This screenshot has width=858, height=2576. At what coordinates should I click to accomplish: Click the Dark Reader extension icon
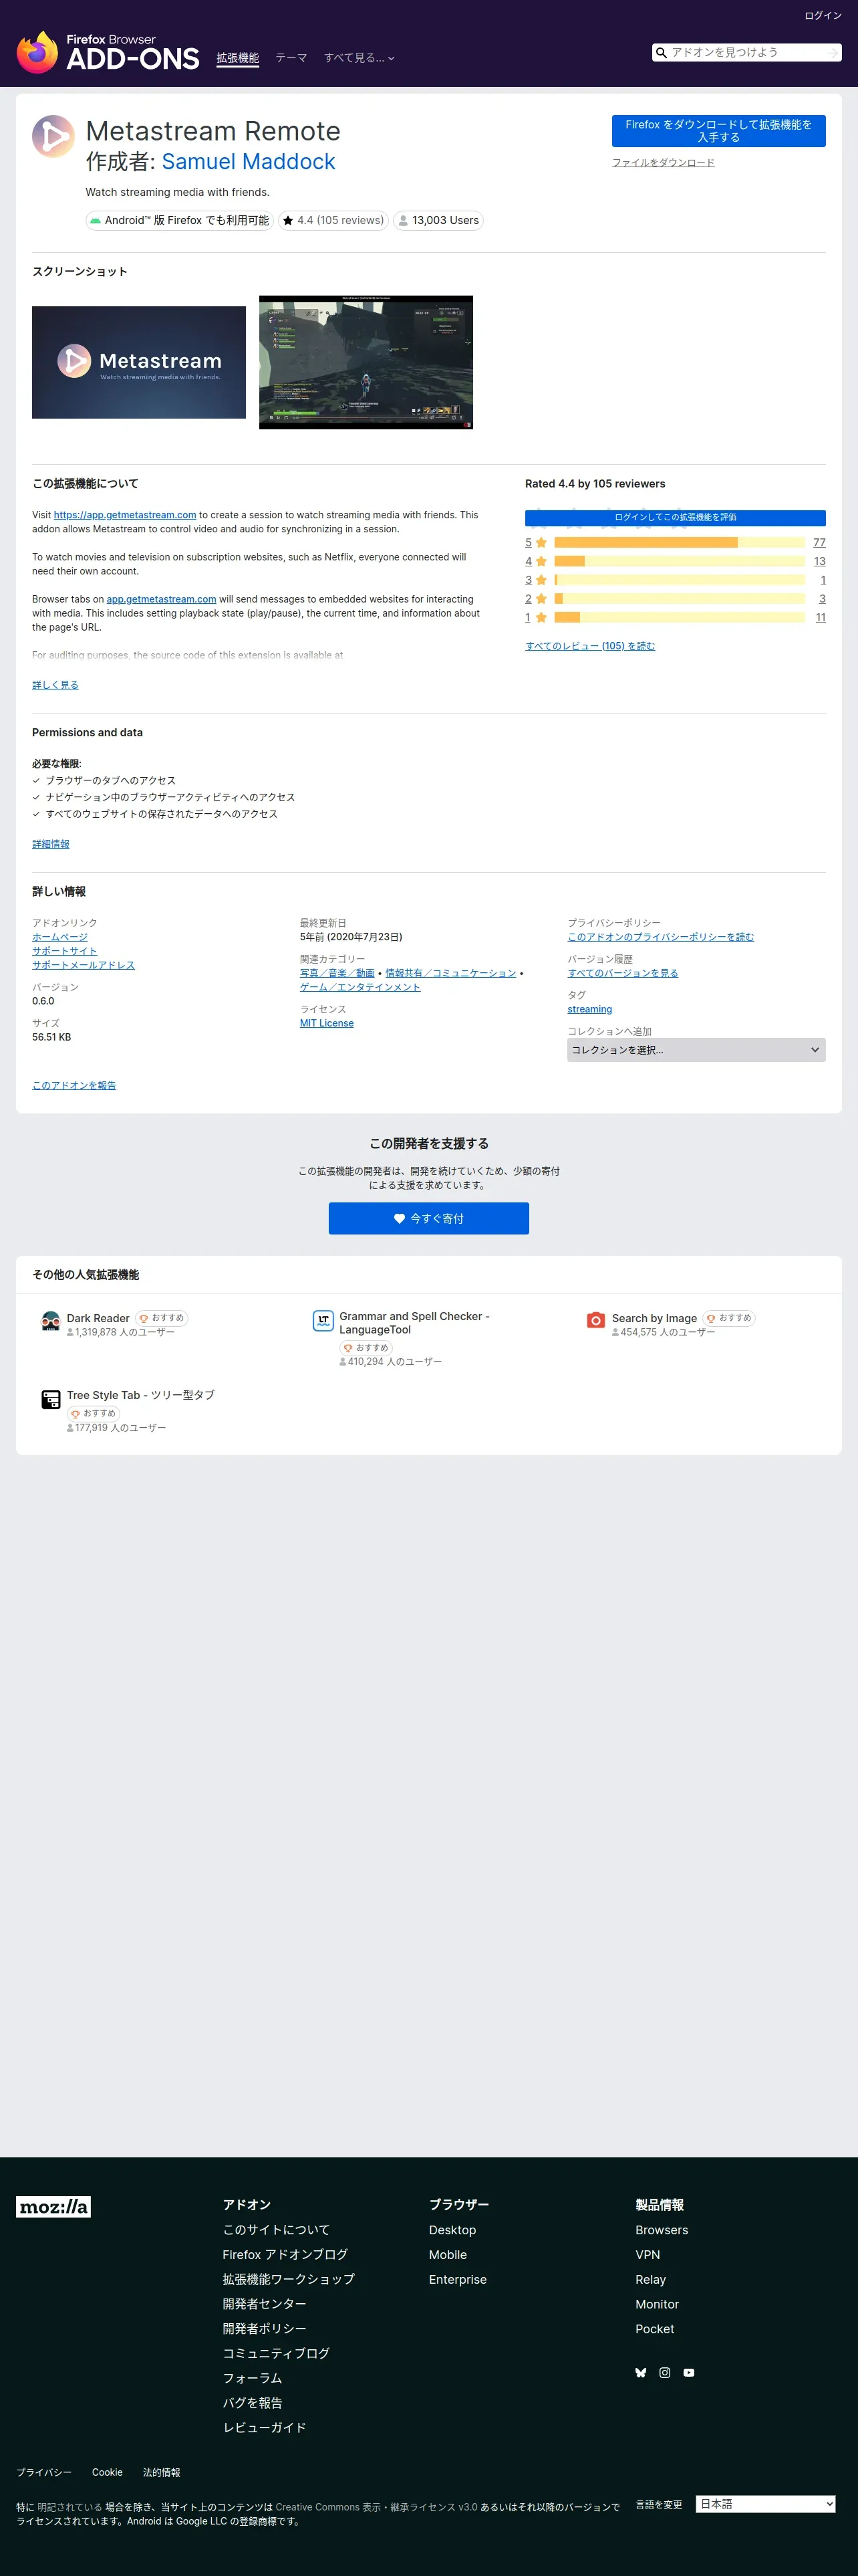pos(50,1321)
